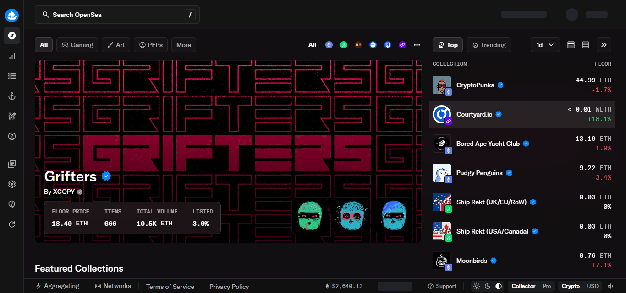Open the help question mark sidebar icon
Image resolution: width=626 pixels, height=293 pixels.
point(12,204)
